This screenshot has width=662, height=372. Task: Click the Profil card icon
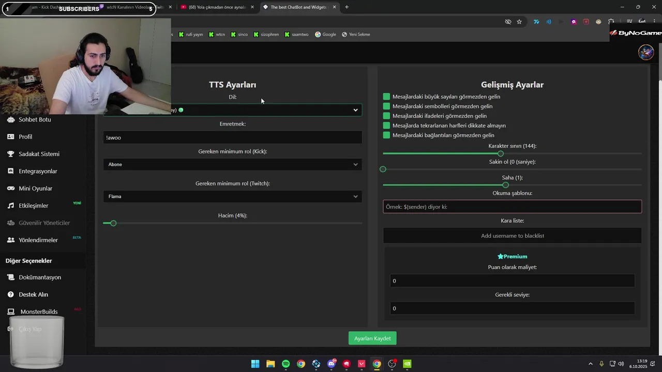[x=10, y=137]
